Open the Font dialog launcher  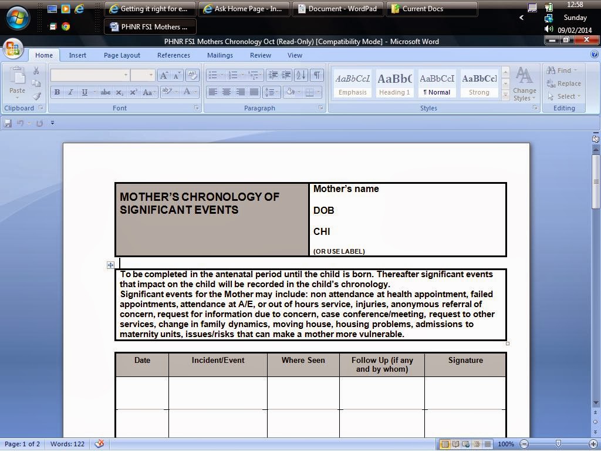197,108
